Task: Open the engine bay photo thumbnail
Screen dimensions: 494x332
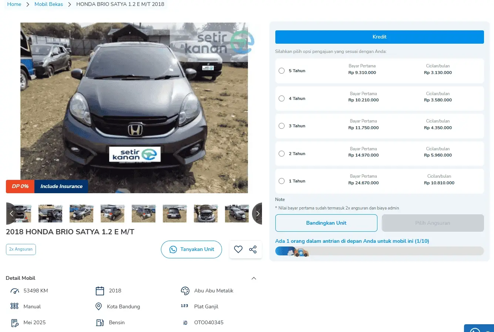Action: pos(206,214)
